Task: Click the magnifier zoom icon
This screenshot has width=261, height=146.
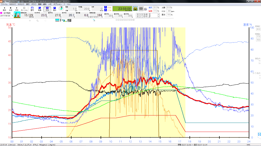Action: [x=38, y=21]
